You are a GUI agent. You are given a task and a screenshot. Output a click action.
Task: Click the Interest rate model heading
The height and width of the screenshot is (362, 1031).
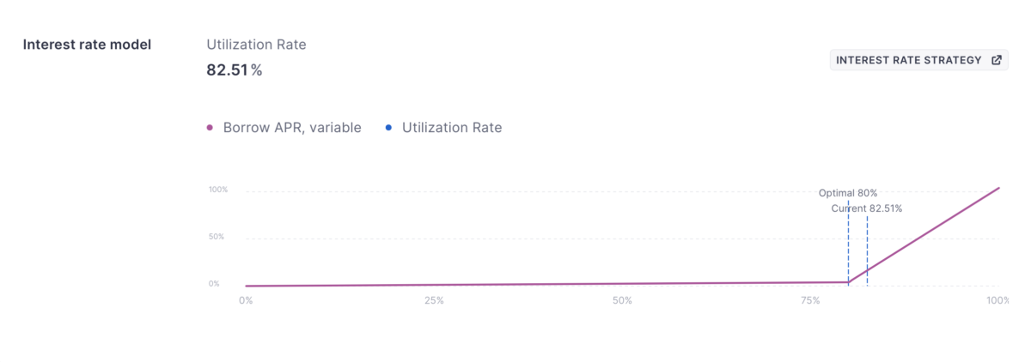[x=87, y=45]
